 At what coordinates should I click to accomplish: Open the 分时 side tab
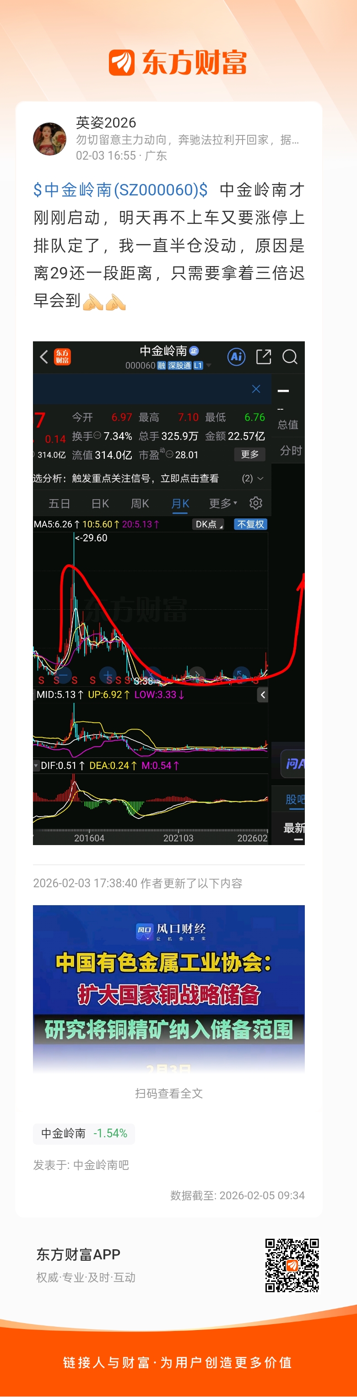291,451
